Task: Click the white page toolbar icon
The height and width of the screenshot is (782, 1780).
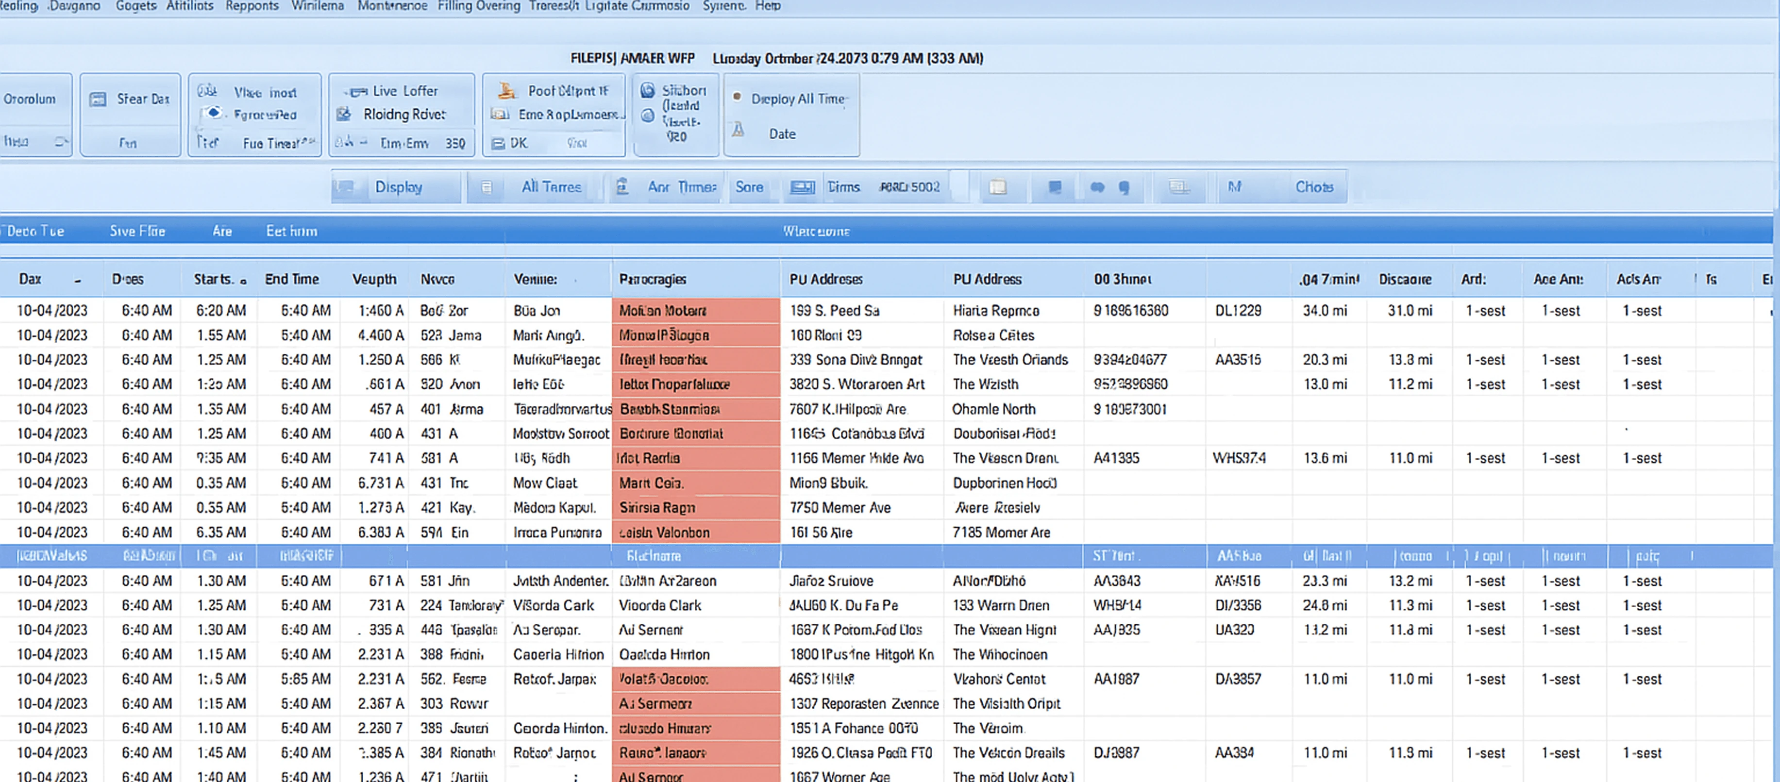Action: (x=998, y=187)
